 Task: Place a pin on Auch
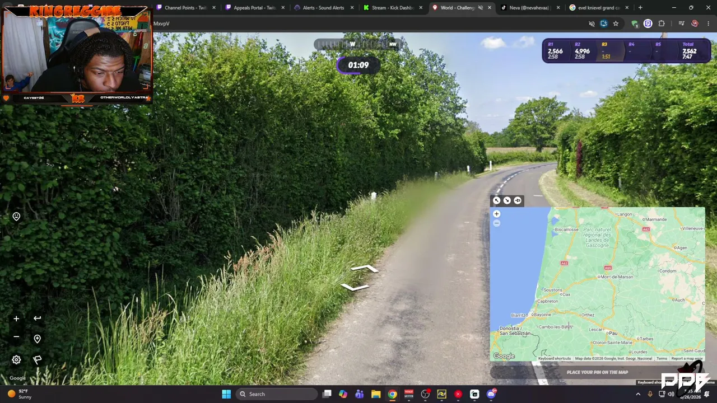(679, 300)
